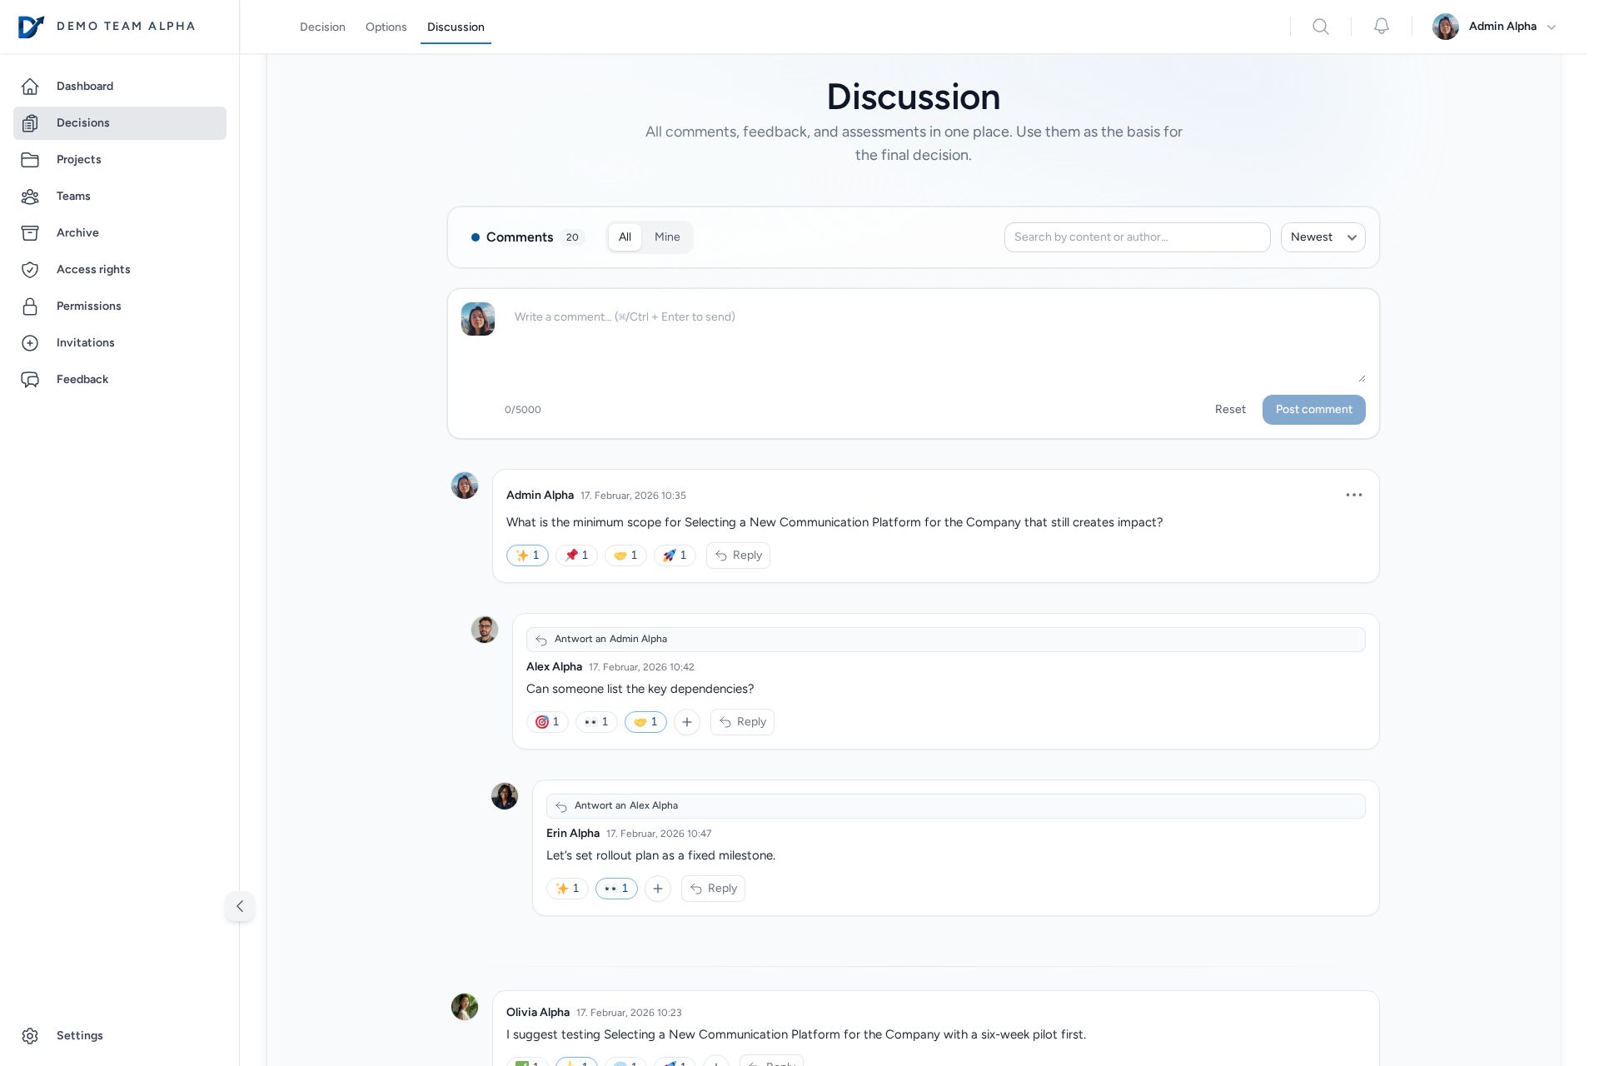Click the search magnifier in the top bar
This screenshot has height=1066, width=1599.
click(x=1321, y=26)
